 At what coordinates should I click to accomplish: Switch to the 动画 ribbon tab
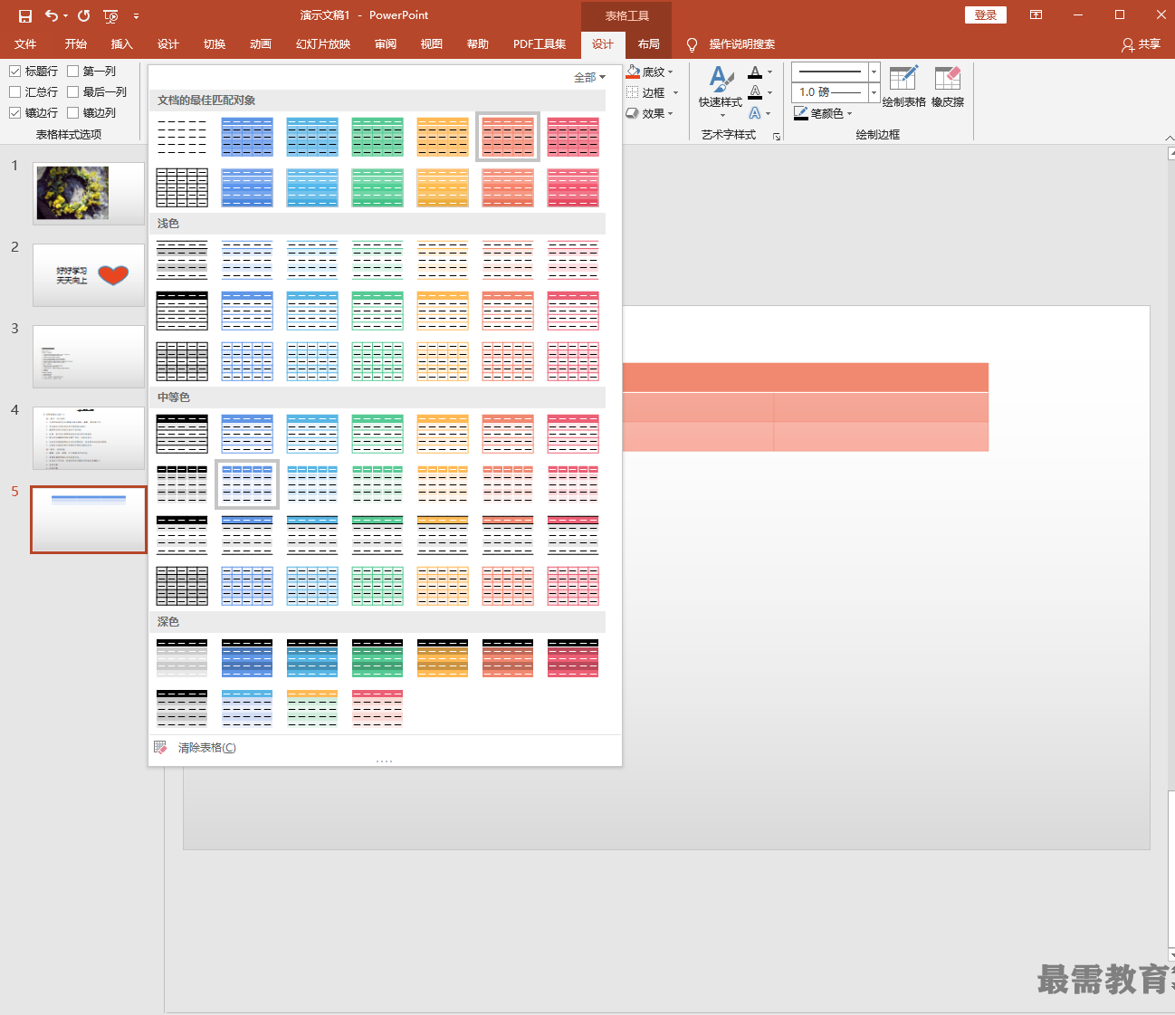click(261, 43)
